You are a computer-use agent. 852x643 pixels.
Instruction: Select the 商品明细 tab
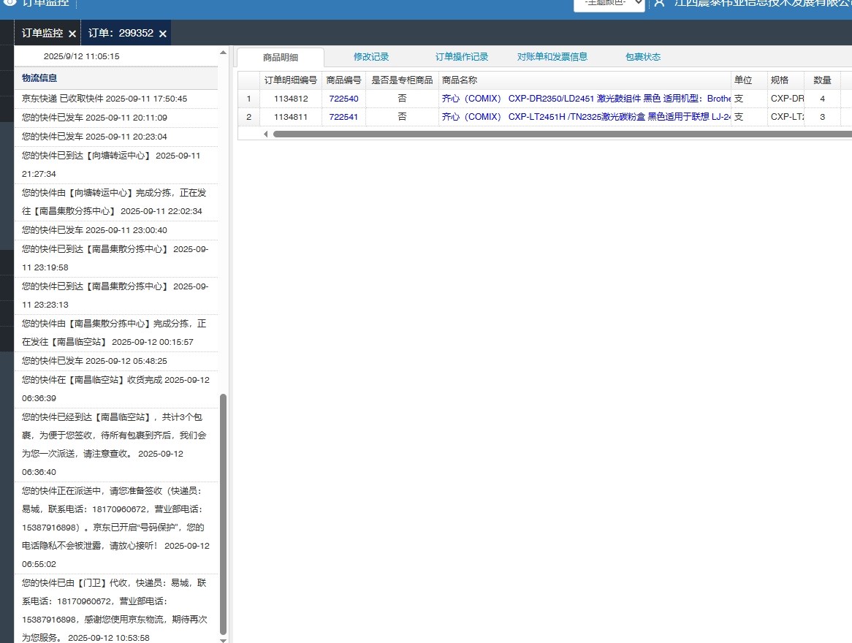pyautogui.click(x=281, y=58)
